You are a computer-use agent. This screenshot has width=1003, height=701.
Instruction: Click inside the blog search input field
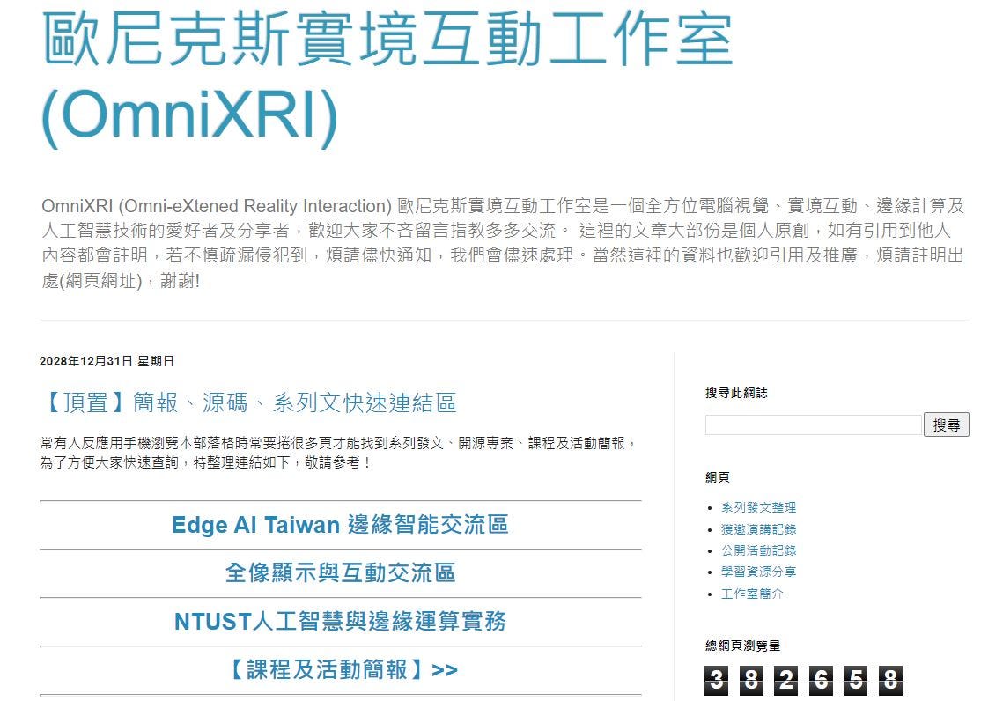[x=810, y=424]
